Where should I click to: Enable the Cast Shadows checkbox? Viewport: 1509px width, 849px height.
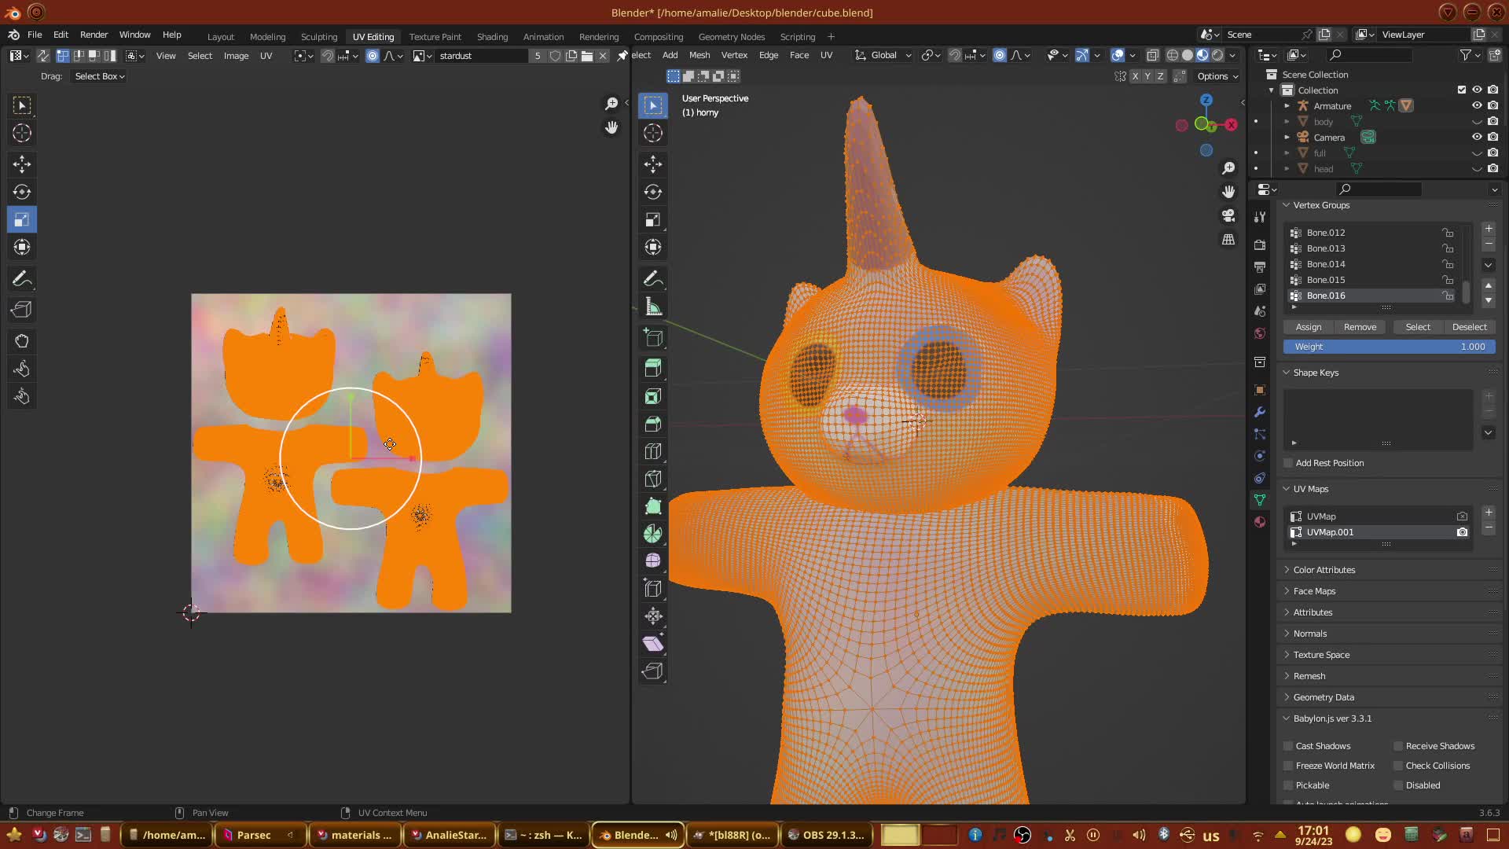click(x=1288, y=746)
